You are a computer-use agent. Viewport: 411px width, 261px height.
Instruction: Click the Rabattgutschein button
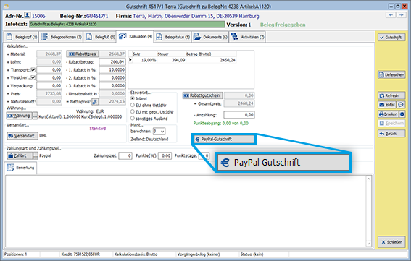tap(203, 95)
